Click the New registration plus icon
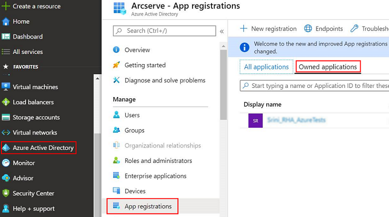This screenshot has height=217, width=389. point(243,28)
